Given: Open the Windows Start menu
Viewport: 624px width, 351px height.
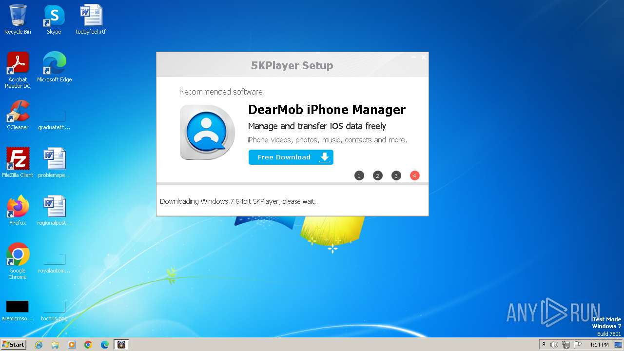Looking at the screenshot, I should (13, 344).
